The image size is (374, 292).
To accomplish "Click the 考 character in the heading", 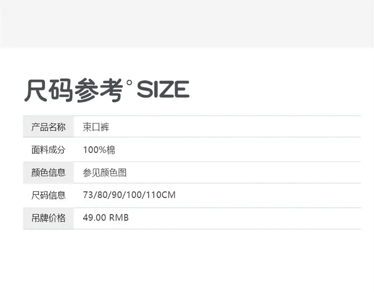I will [x=111, y=91].
